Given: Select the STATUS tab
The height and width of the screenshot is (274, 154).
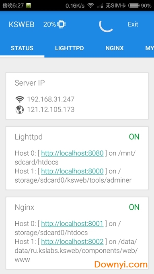Looking at the screenshot, I should (x=22, y=48).
